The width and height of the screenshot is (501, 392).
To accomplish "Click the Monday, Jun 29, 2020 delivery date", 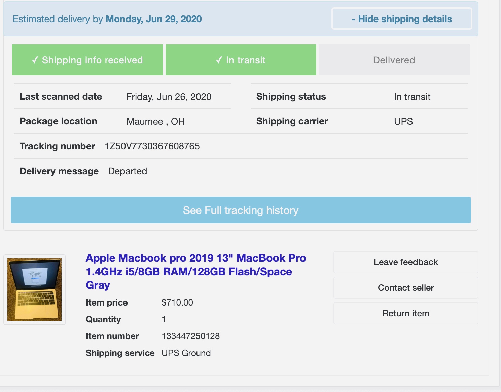I will (x=153, y=19).
